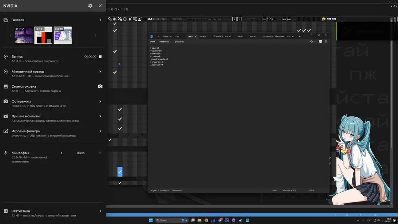The height and width of the screenshot is (224, 398).
Task: Switch microphone mode with left arrow
Action: tap(61, 153)
